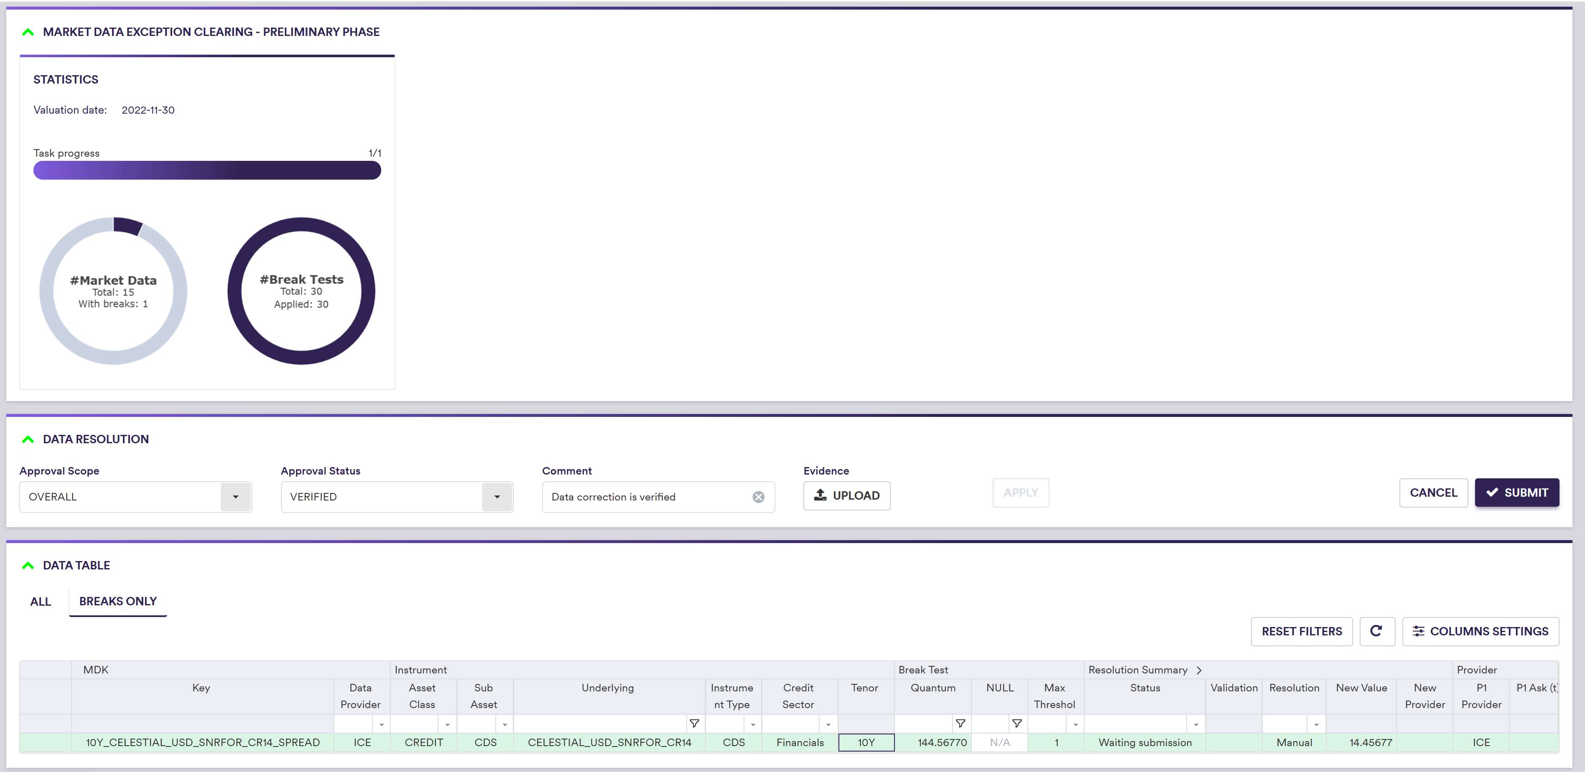The image size is (1585, 772).
Task: Open the Data Provider filter dropdown
Action: [382, 724]
